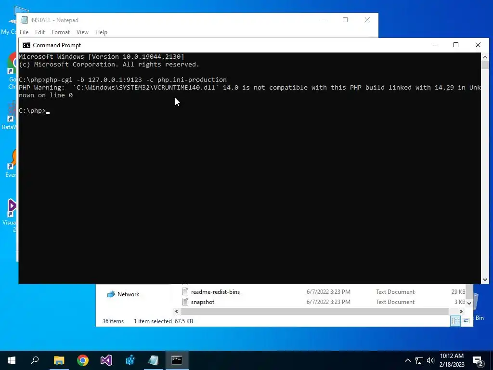Click 29 KB size of readme-redist-bins
493x370 pixels.
[458, 292]
